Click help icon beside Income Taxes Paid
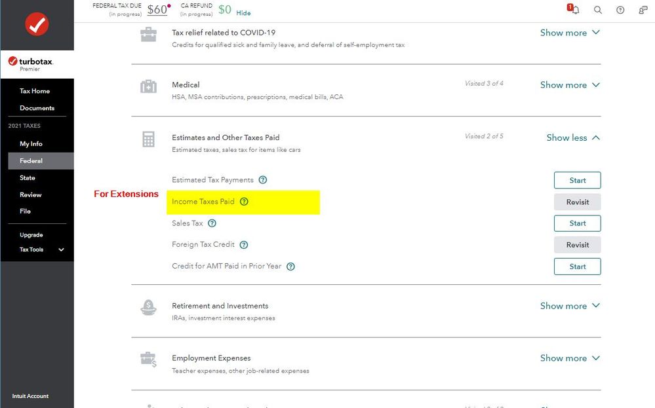655x408 pixels. tap(245, 202)
